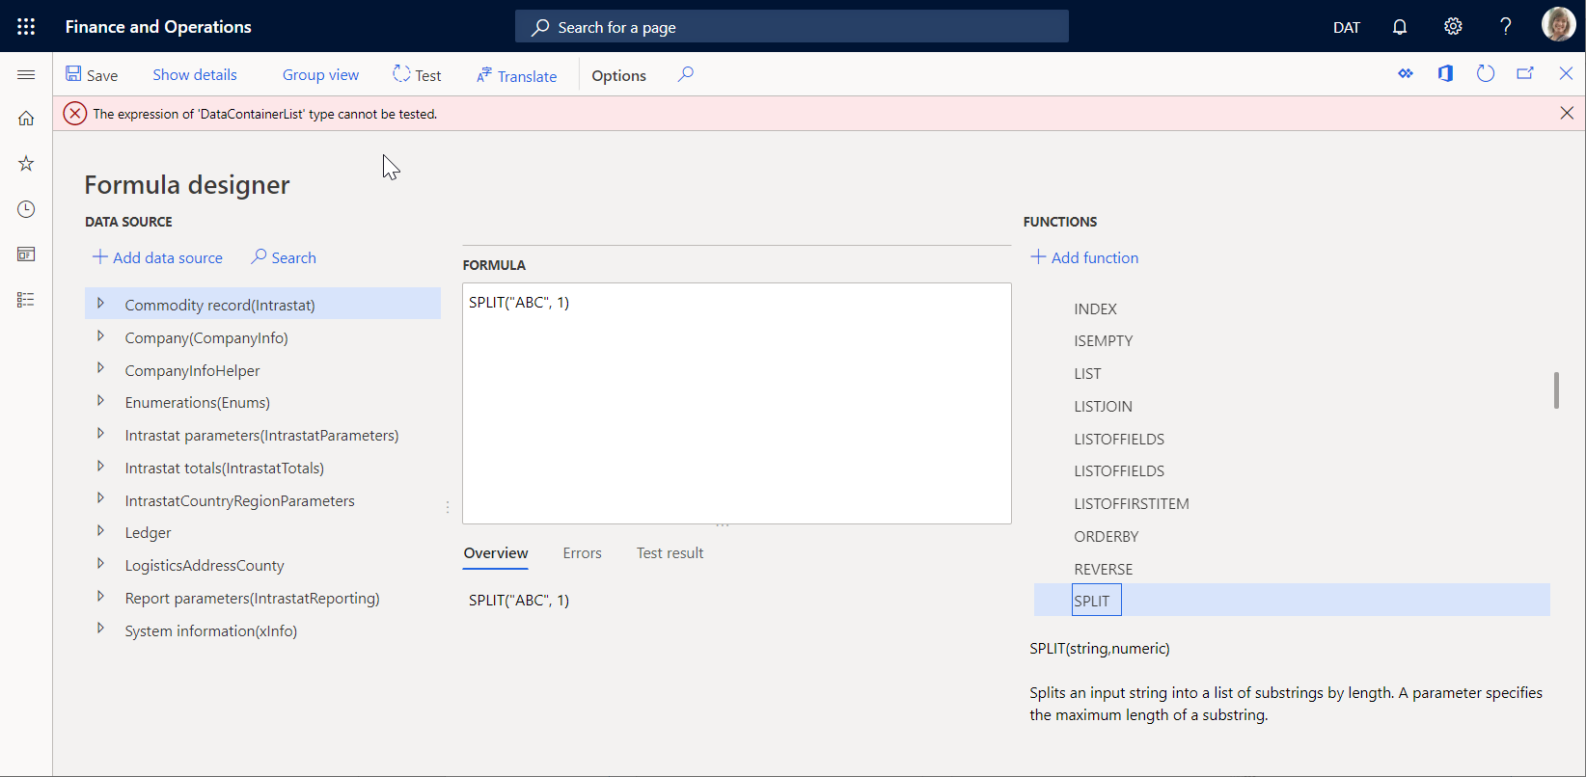Viewport: 1586px width, 777px height.
Task: Dismiss the error message bar
Action: pos(1567,114)
